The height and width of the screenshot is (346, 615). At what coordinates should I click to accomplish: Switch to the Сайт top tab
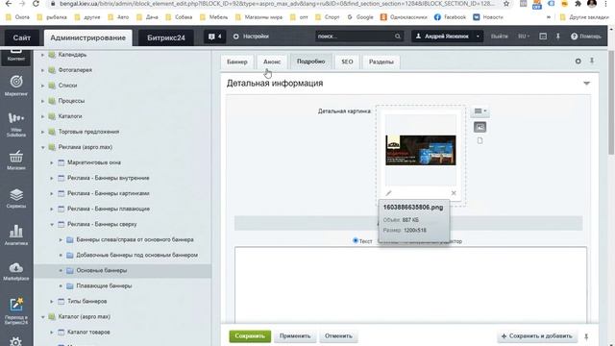click(x=21, y=38)
